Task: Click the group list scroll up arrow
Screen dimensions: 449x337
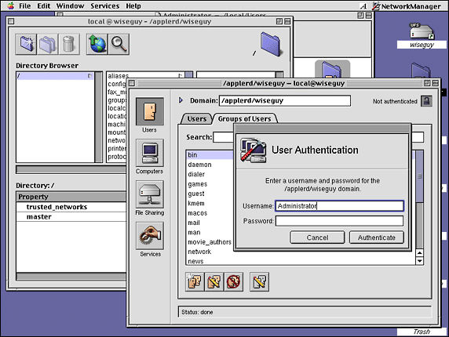Action: point(419,252)
